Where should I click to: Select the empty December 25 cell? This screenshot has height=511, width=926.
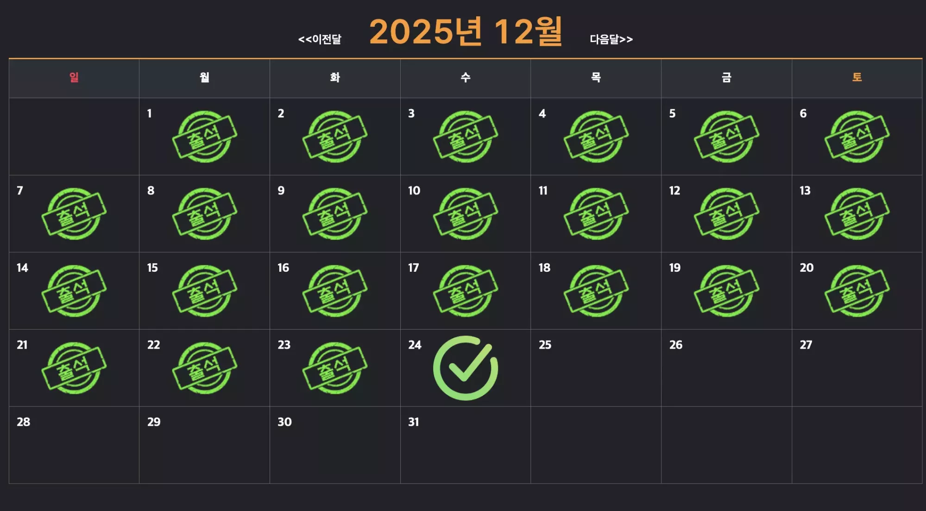coord(596,368)
